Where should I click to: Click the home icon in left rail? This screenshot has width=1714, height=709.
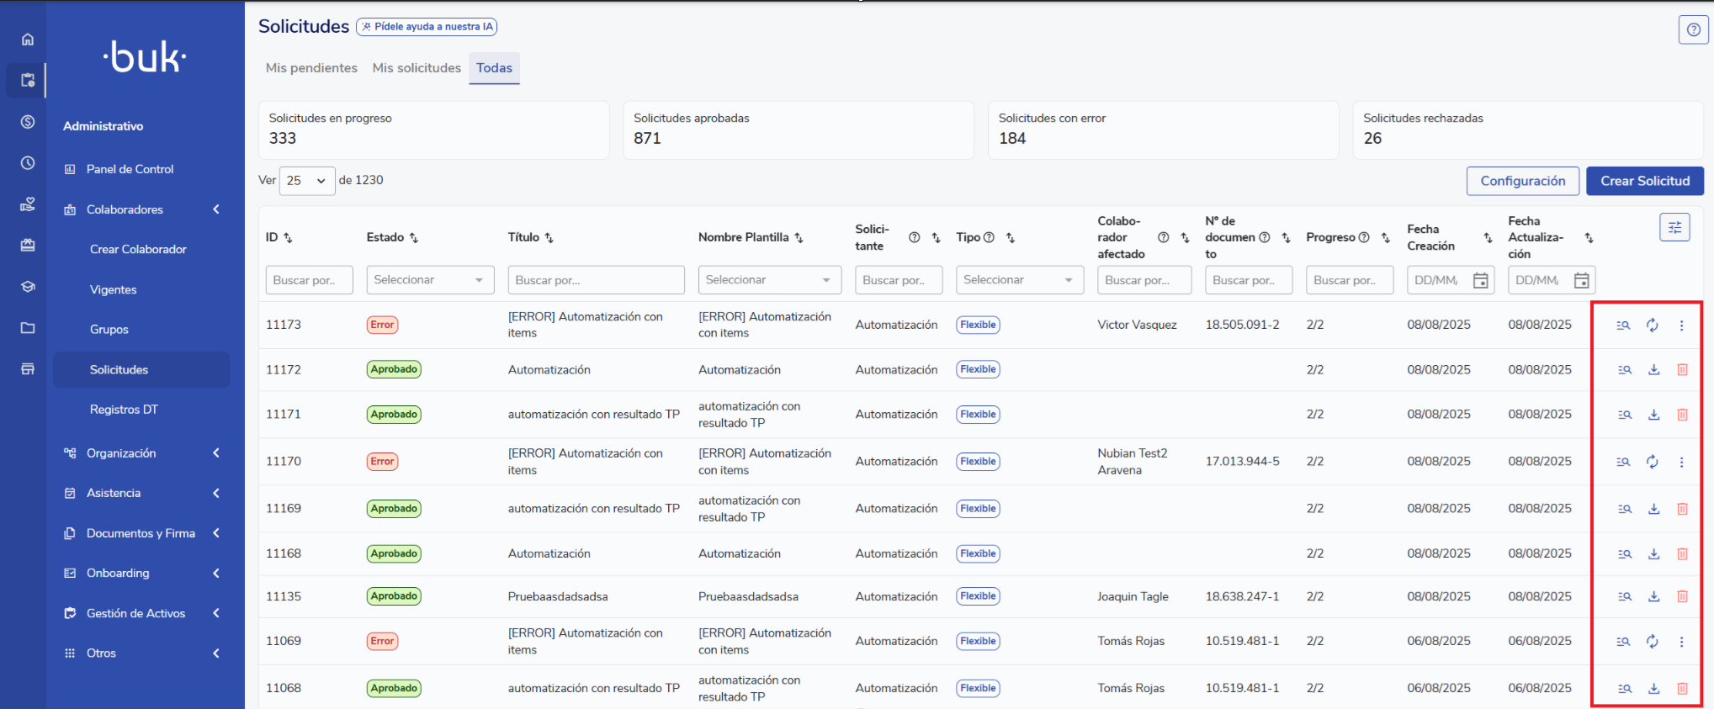click(x=28, y=40)
